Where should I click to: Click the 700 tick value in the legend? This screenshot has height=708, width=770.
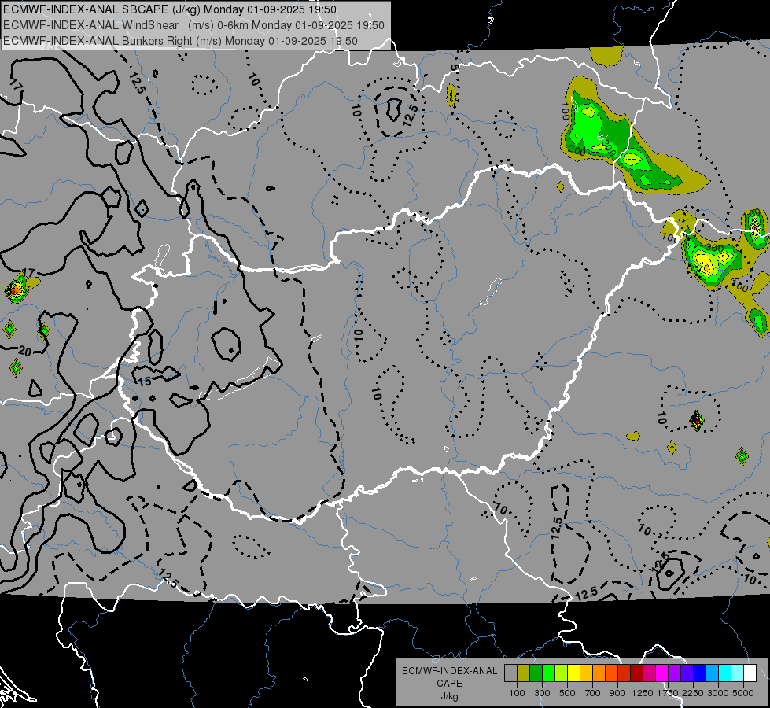point(593,693)
